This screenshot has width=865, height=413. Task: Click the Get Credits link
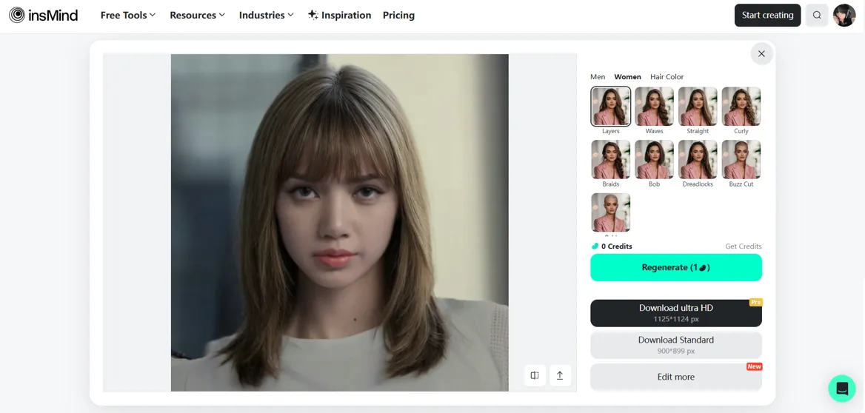click(x=743, y=246)
